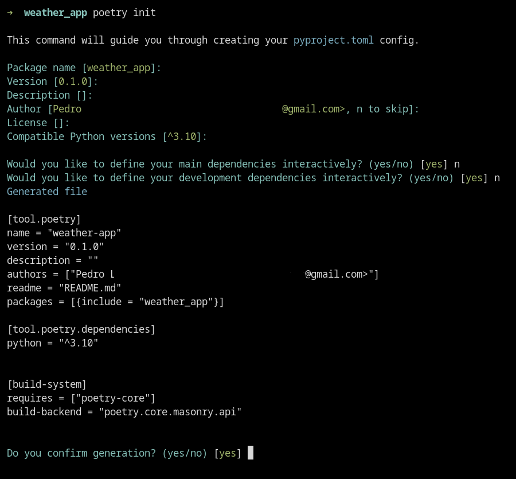Click the [tool.poetry] section header

pyautogui.click(x=44, y=219)
